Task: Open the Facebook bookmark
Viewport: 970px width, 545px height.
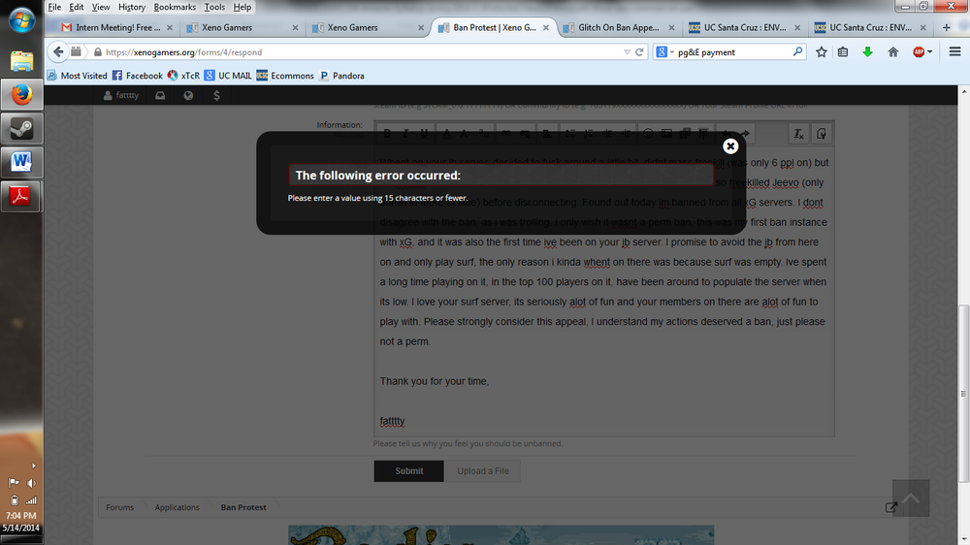Action: (x=138, y=76)
